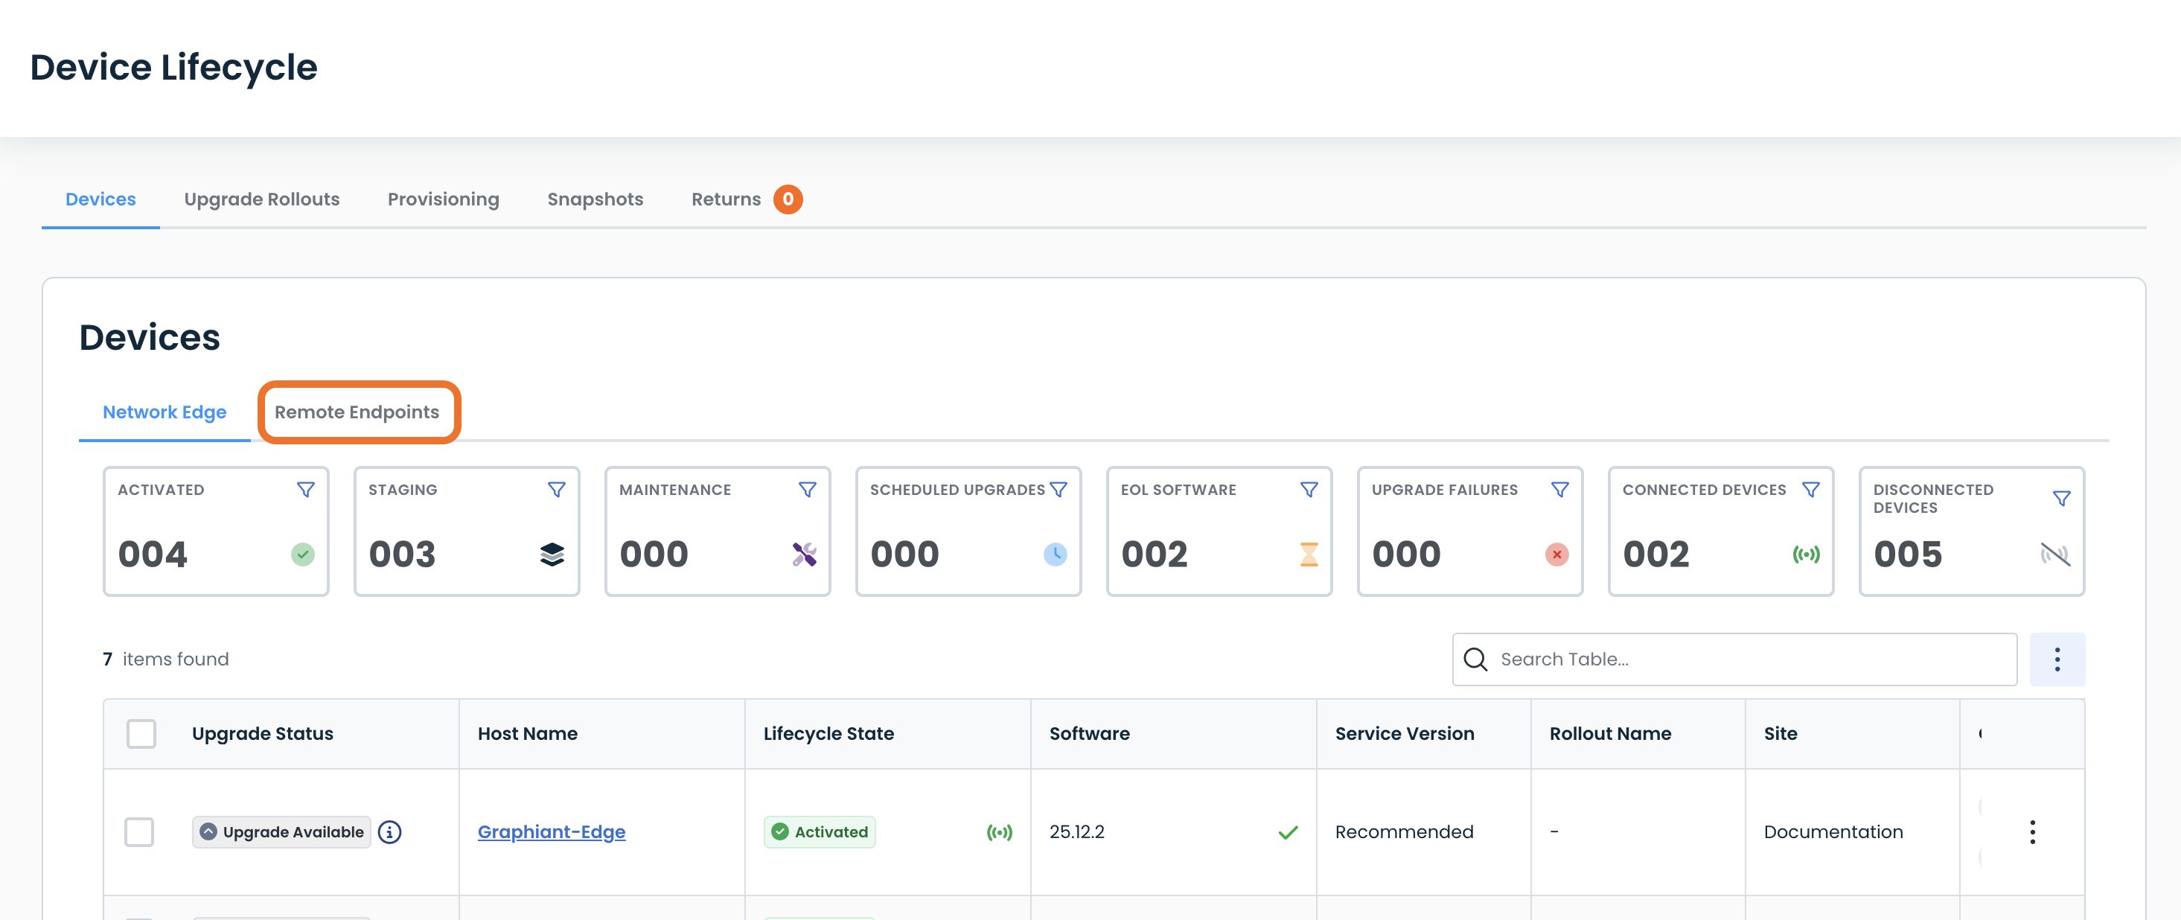Click the Staging count 003

coord(402,555)
